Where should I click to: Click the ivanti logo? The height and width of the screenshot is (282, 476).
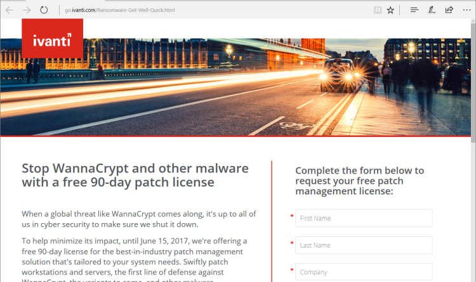click(x=52, y=42)
